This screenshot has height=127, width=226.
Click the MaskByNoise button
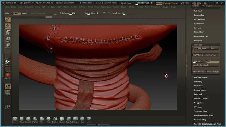[x=199, y=72]
